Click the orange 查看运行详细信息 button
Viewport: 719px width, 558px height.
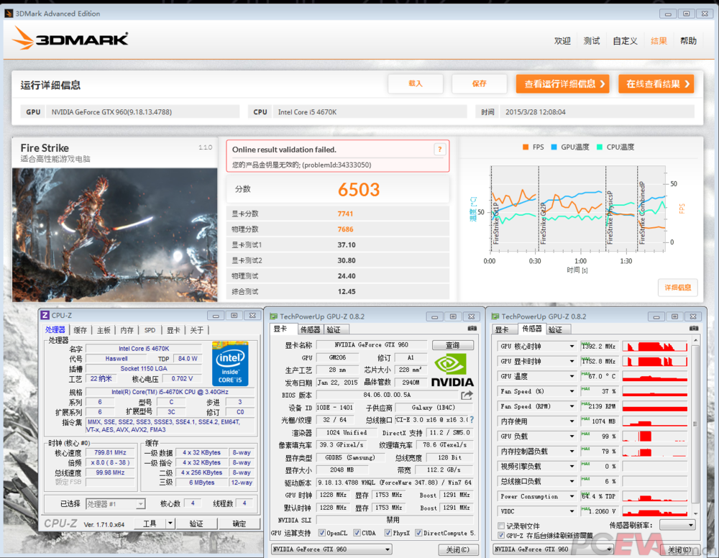pyautogui.click(x=563, y=84)
